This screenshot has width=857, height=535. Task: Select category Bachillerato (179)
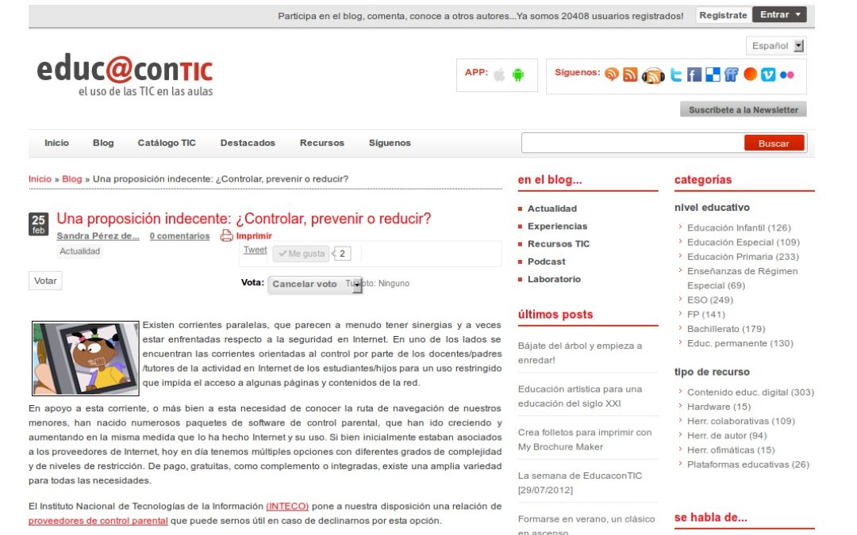[726, 329]
